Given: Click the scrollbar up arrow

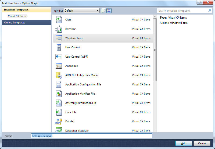Looking at the screenshot, I should coord(155,16).
